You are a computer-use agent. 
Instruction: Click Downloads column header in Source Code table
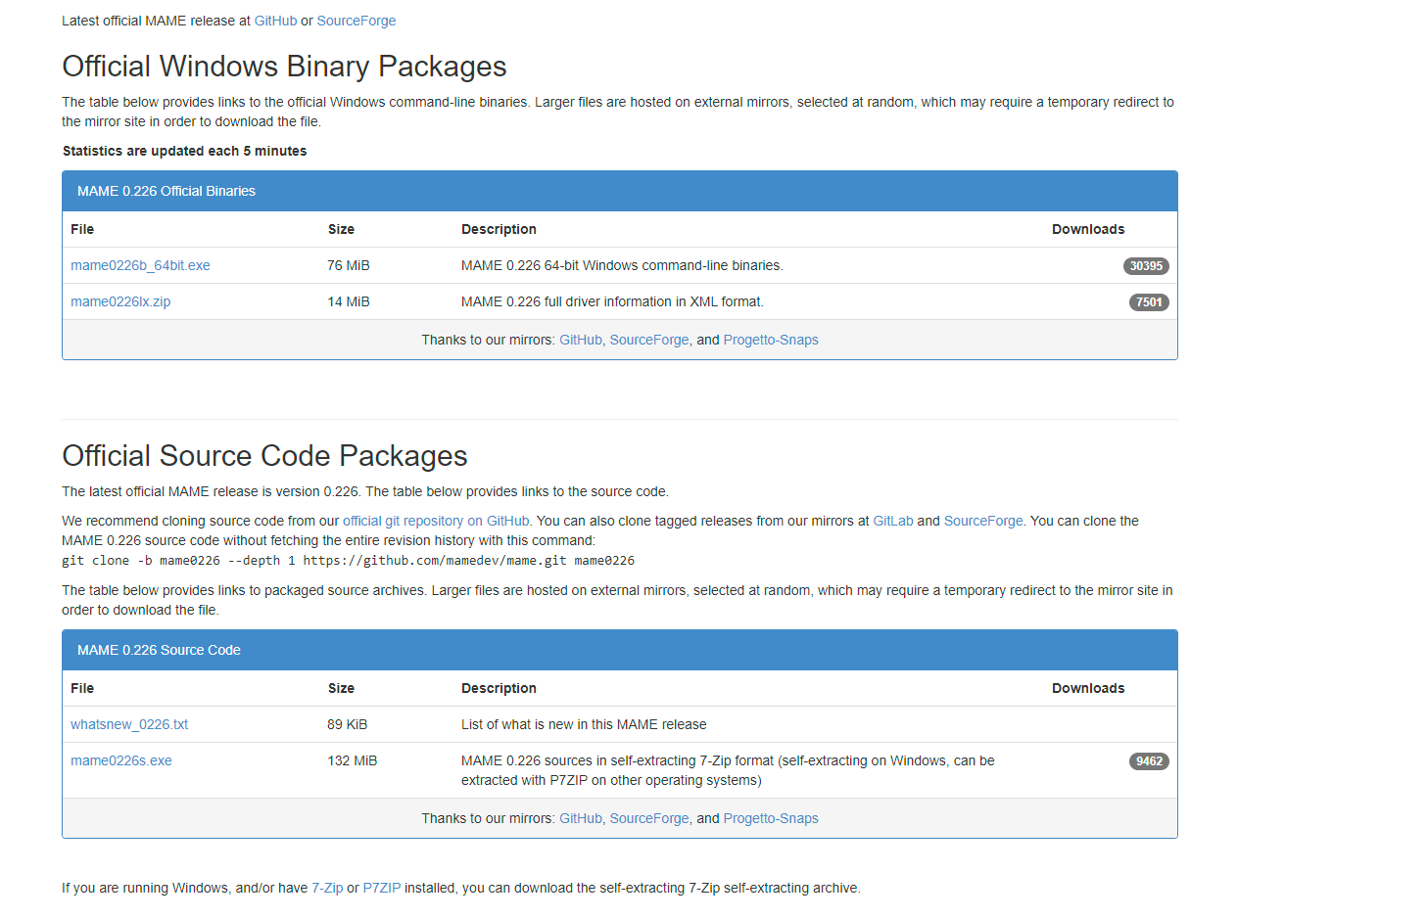click(x=1088, y=688)
